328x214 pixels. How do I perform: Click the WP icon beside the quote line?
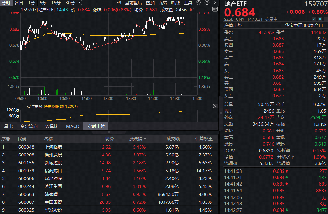pos(215,10)
